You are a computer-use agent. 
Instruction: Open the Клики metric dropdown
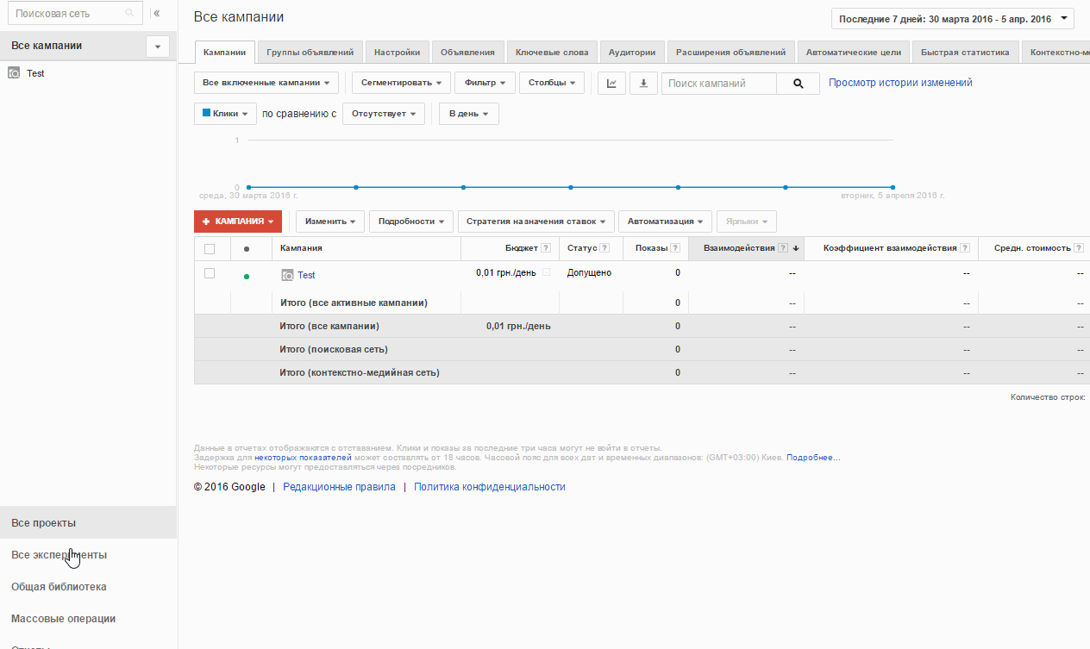(x=225, y=114)
